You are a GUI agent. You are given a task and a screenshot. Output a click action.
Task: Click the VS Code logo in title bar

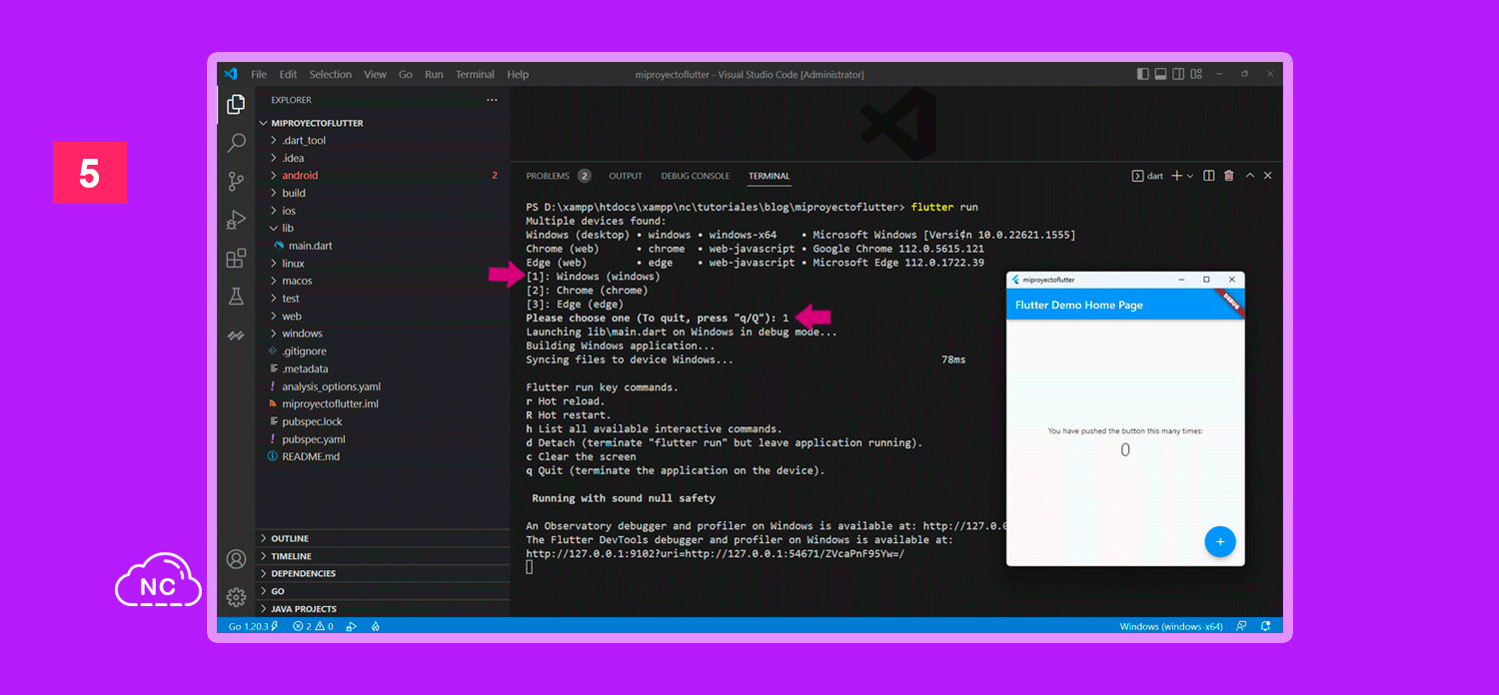point(231,74)
